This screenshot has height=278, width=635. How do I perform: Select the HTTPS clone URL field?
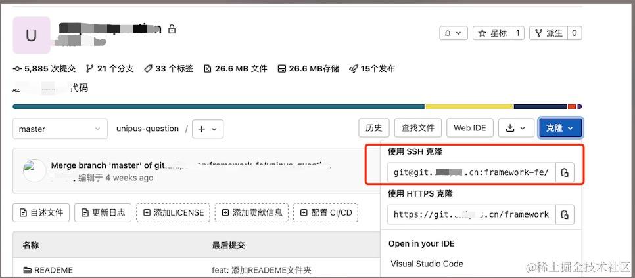tap(471, 214)
